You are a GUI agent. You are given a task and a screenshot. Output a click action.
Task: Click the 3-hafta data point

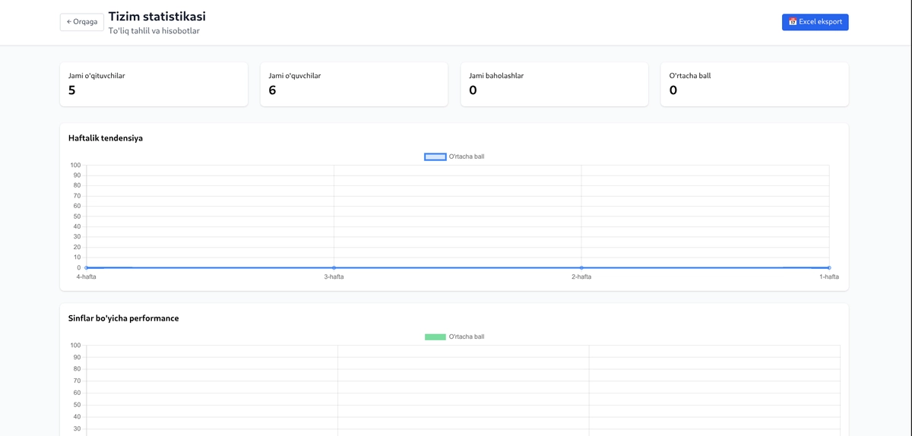coord(334,267)
